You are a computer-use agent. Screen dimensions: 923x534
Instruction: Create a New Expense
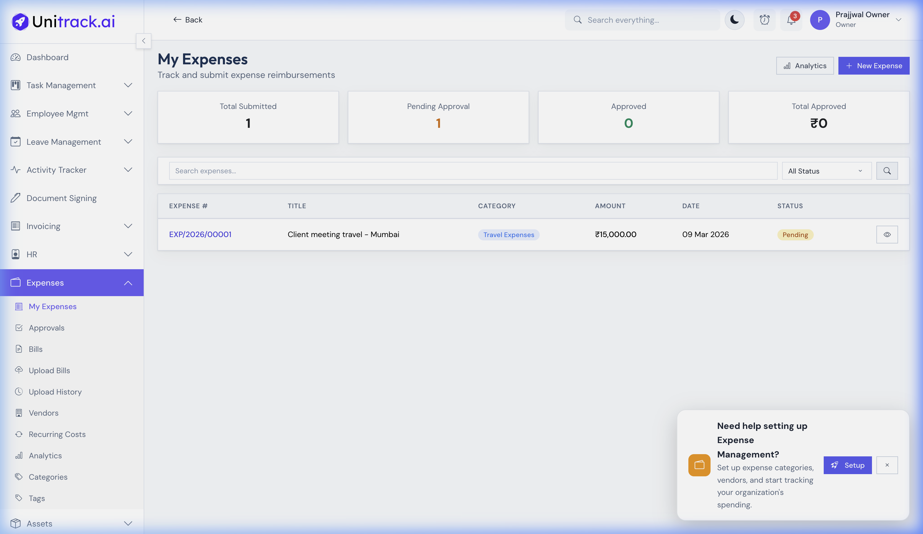[874, 65]
